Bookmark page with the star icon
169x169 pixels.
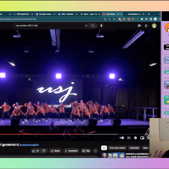pyautogui.click(x=114, y=19)
